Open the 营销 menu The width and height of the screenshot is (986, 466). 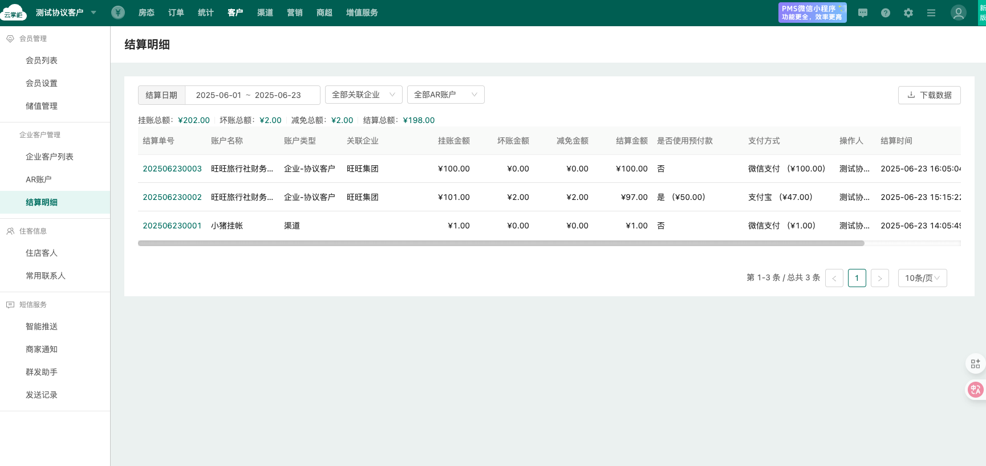point(295,13)
